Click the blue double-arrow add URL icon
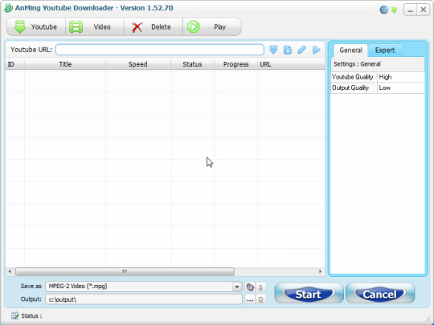 click(x=273, y=50)
